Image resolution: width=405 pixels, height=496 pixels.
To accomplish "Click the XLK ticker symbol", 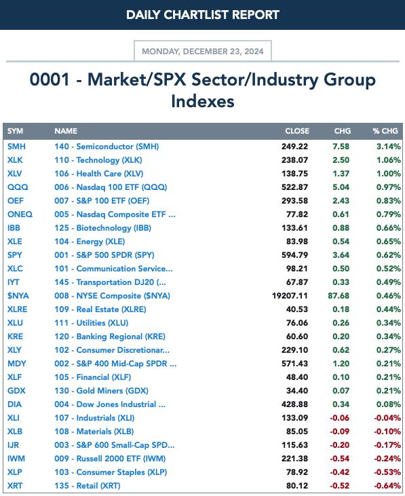I will pos(15,160).
